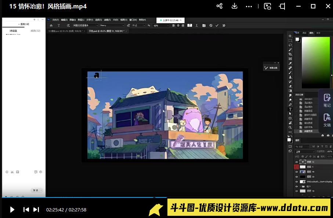Open the 图像(I) menu

72,20
